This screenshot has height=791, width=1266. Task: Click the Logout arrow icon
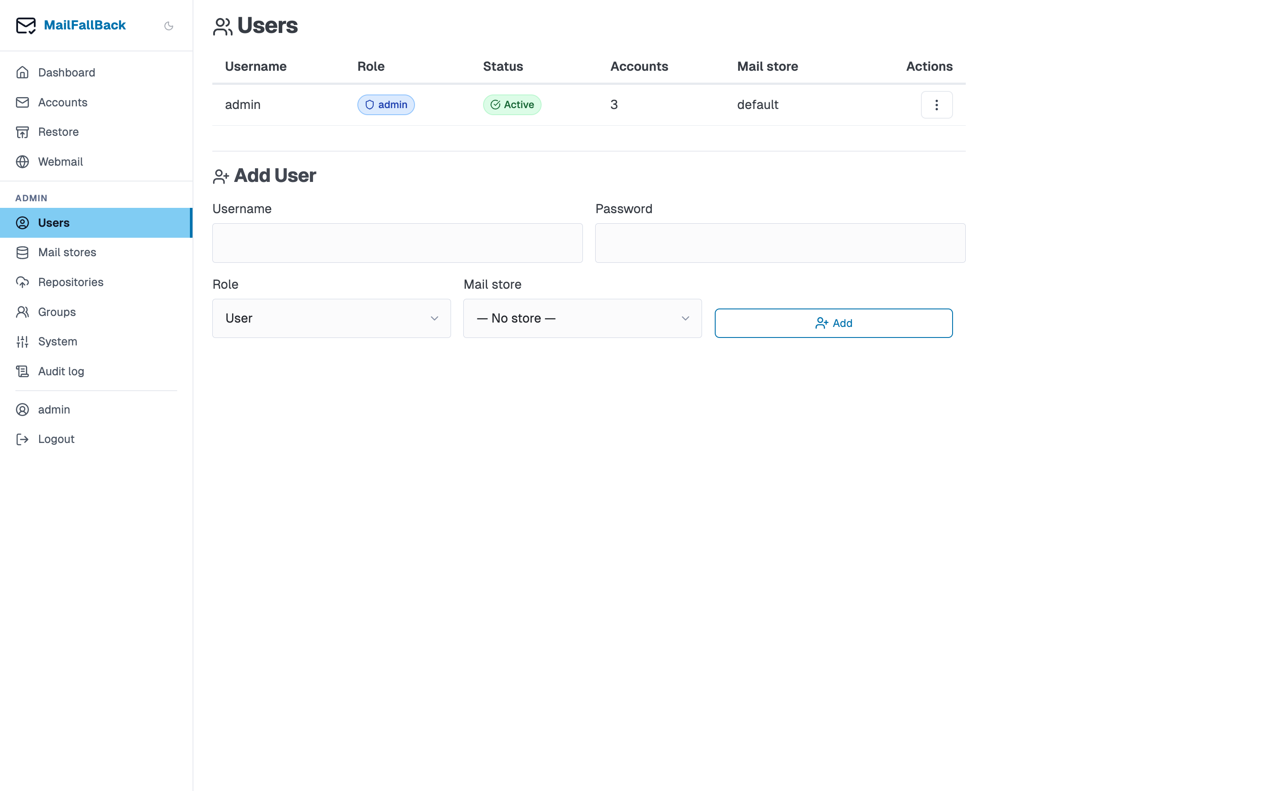pyautogui.click(x=22, y=439)
